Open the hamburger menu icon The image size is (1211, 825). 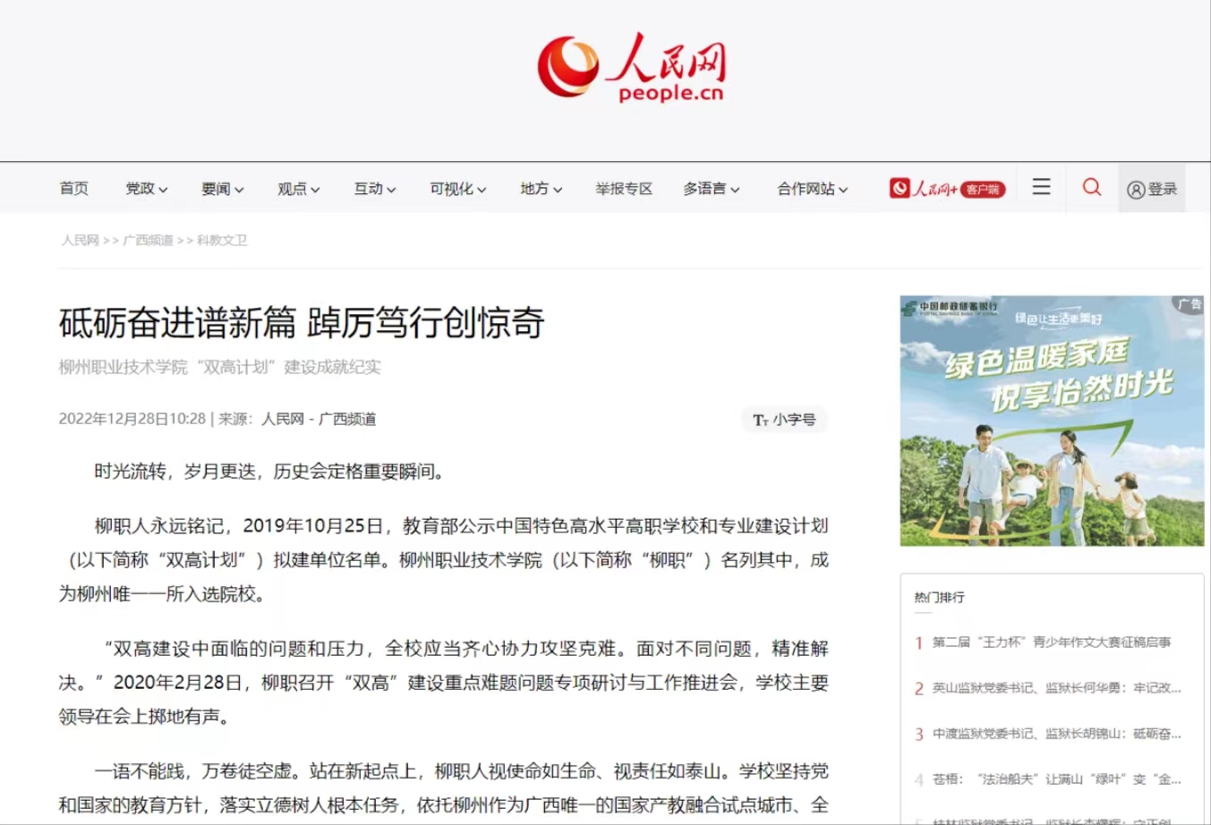(x=1041, y=187)
